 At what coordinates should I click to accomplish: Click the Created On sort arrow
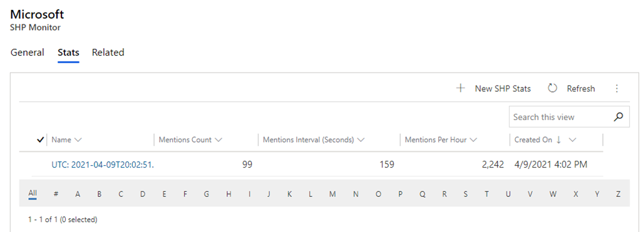pos(559,139)
